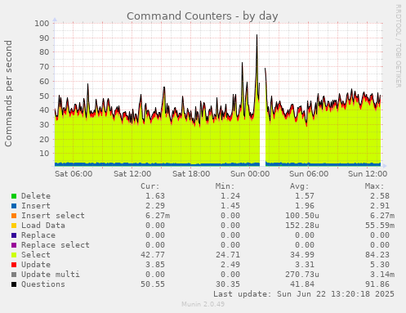Select the 'Update multi' legend label
The image size is (406, 313).
tap(51, 275)
